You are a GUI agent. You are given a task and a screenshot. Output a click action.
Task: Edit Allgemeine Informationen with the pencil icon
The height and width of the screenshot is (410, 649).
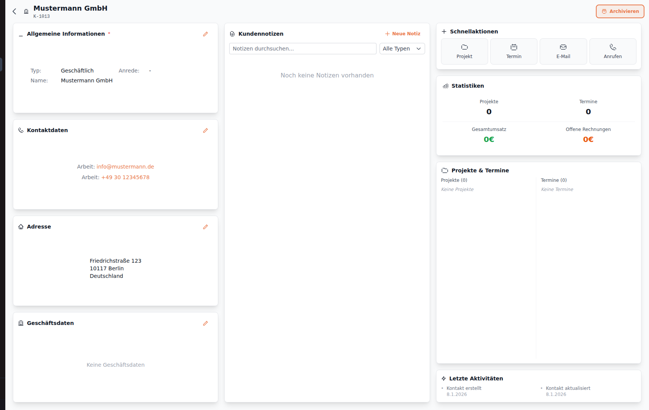pos(205,34)
